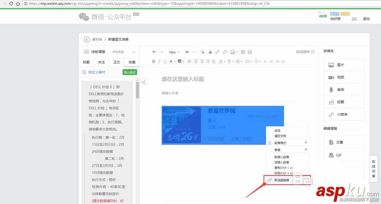Switch to the 收藏 tab
Viewport: 381px width, 204px height.
coord(132,62)
